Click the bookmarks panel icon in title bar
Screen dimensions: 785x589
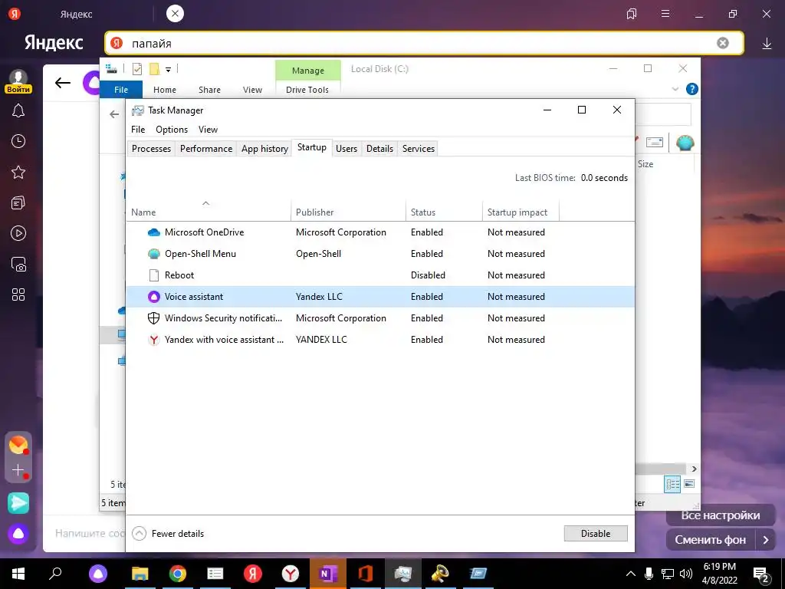[x=632, y=14]
